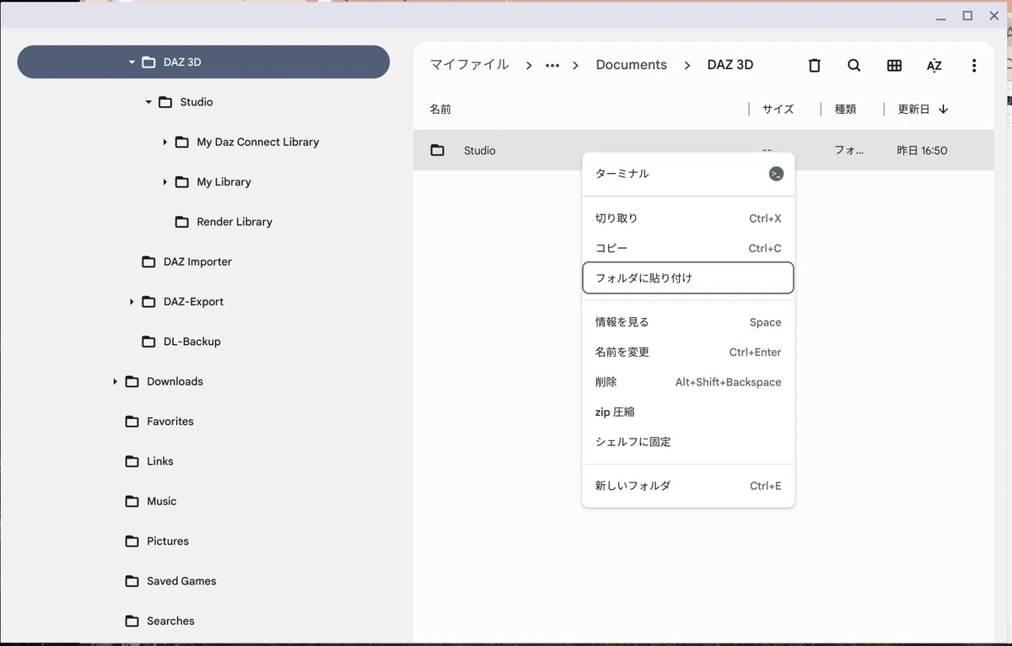Expand the My Daz Connect Library node
This screenshot has height=646, width=1012.
coord(165,142)
